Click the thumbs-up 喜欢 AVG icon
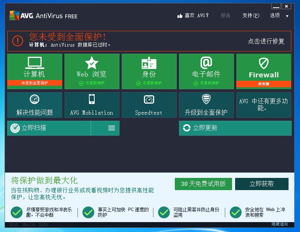300x232 pixels. coord(180,16)
